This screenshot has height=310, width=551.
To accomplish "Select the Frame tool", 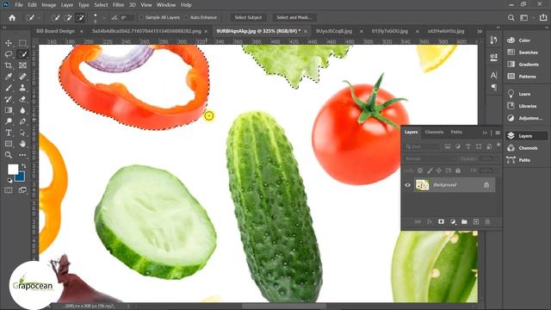I will 22,65.
